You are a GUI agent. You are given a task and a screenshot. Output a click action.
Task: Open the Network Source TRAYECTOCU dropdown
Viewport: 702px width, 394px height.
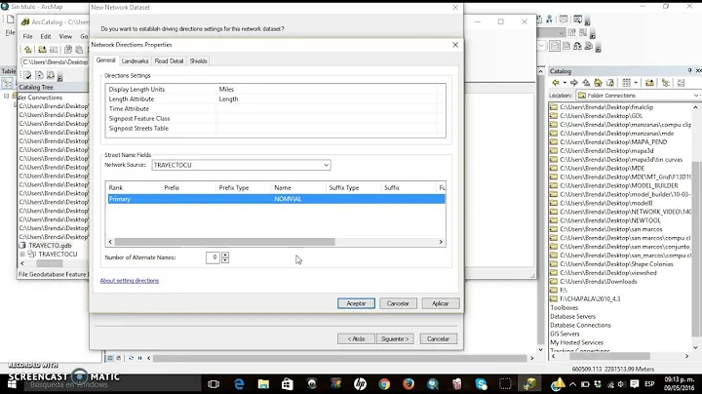coord(242,165)
